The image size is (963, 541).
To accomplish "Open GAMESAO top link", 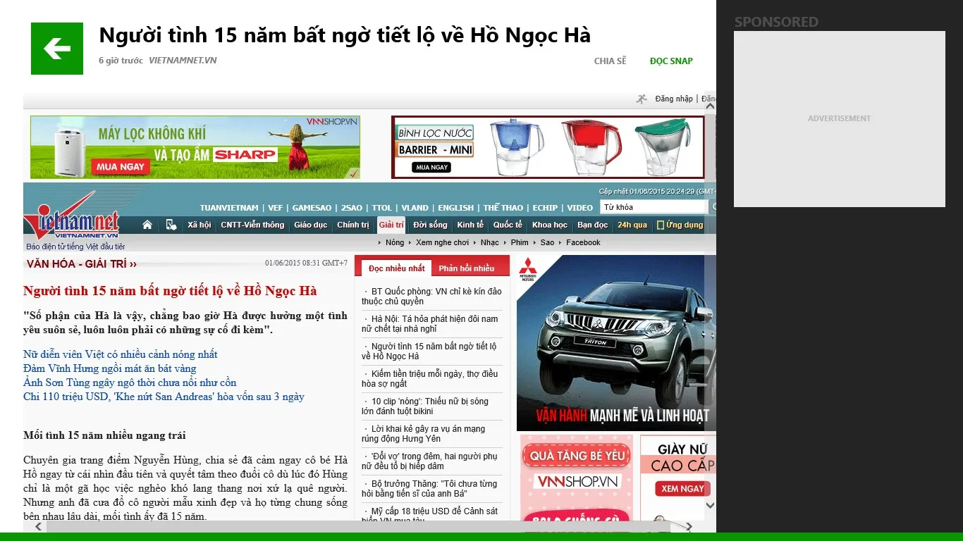I will point(312,208).
